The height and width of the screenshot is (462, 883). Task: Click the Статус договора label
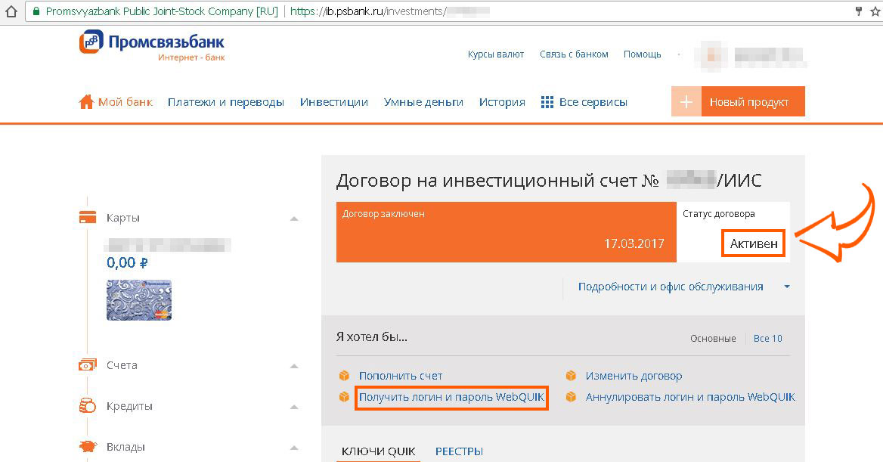pyautogui.click(x=718, y=214)
